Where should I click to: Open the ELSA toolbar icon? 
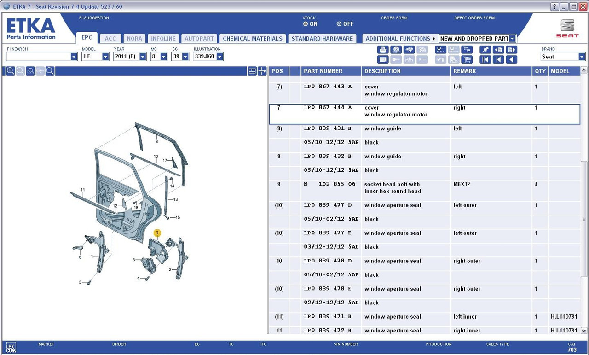(440, 50)
